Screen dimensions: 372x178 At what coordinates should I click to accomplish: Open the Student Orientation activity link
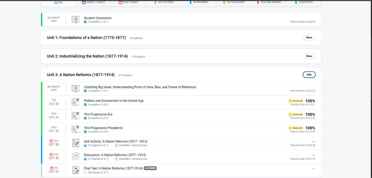click(98, 18)
